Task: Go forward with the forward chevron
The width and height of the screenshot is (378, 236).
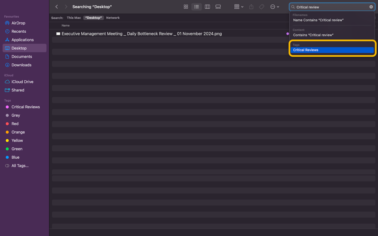Action: click(x=66, y=7)
